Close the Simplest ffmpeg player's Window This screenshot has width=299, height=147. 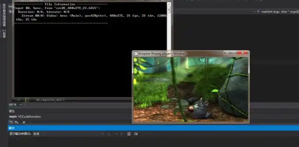coord(243,53)
